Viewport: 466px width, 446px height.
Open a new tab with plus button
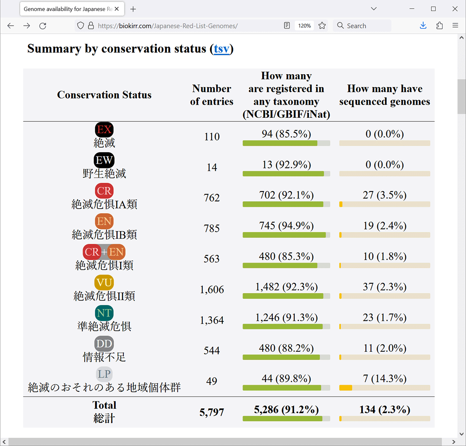133,9
